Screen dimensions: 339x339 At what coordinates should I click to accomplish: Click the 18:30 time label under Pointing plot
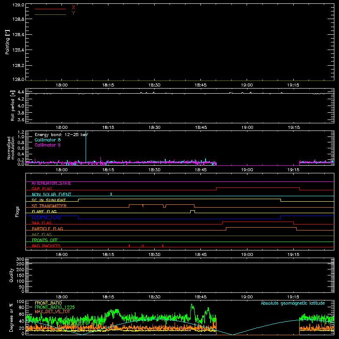point(154,85)
